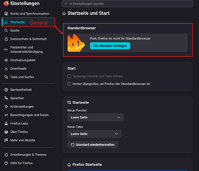The height and width of the screenshot is (171, 199).
Task: Open the Barrierefreiheit category
Action: (x=28, y=90)
